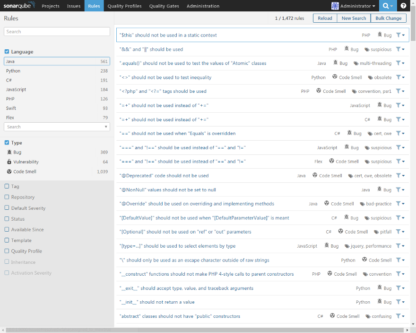Click the vertical page scrollbar
The height and width of the screenshot is (333, 416).
pyautogui.click(x=413, y=23)
